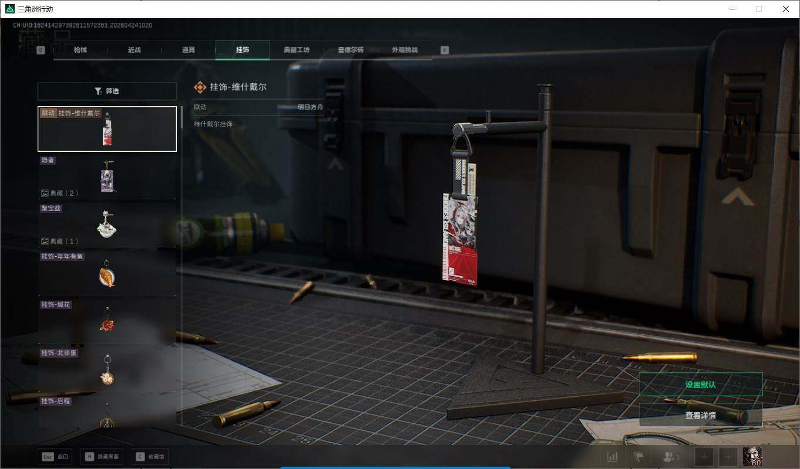Screen dimensions: 800x469
Task: Click the E next-tab key icon
Action: coord(445,50)
